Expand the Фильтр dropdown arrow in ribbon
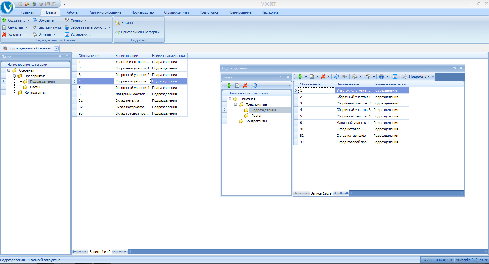The width and height of the screenshot is (489, 264). coord(86,21)
